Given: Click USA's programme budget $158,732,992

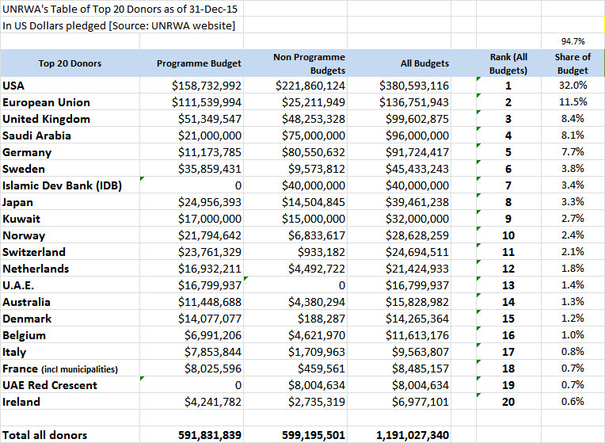Looking at the screenshot, I should click(x=192, y=86).
